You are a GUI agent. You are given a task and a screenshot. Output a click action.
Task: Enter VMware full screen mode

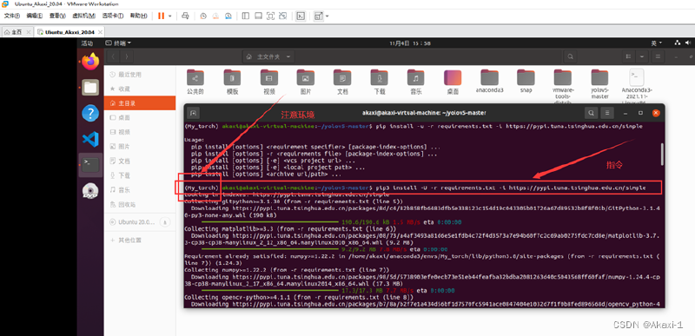pyautogui.click(x=270, y=16)
